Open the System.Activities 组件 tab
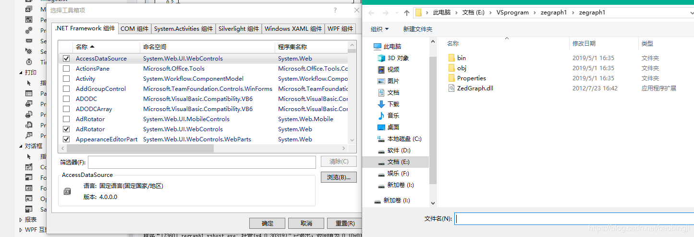Viewport: 694px width, 237px height. click(183, 29)
